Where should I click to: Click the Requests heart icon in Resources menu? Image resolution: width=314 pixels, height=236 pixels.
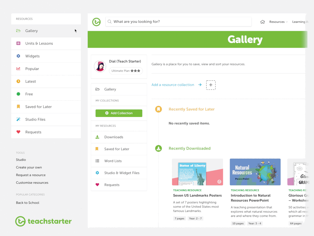18,132
